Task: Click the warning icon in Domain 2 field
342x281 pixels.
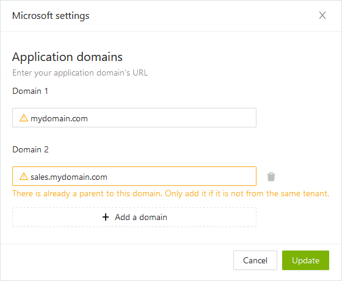Action: tap(24, 177)
